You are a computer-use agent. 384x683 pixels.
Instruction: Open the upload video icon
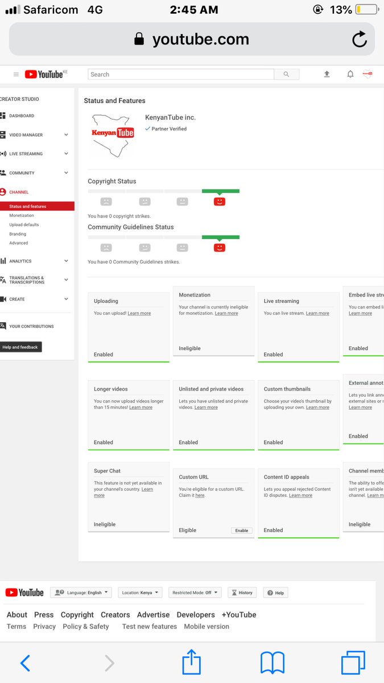click(327, 74)
